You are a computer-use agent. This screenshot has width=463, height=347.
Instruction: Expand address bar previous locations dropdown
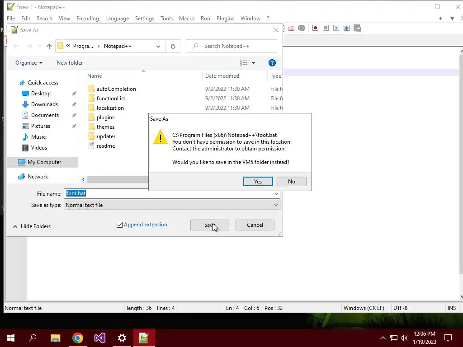(x=158, y=47)
